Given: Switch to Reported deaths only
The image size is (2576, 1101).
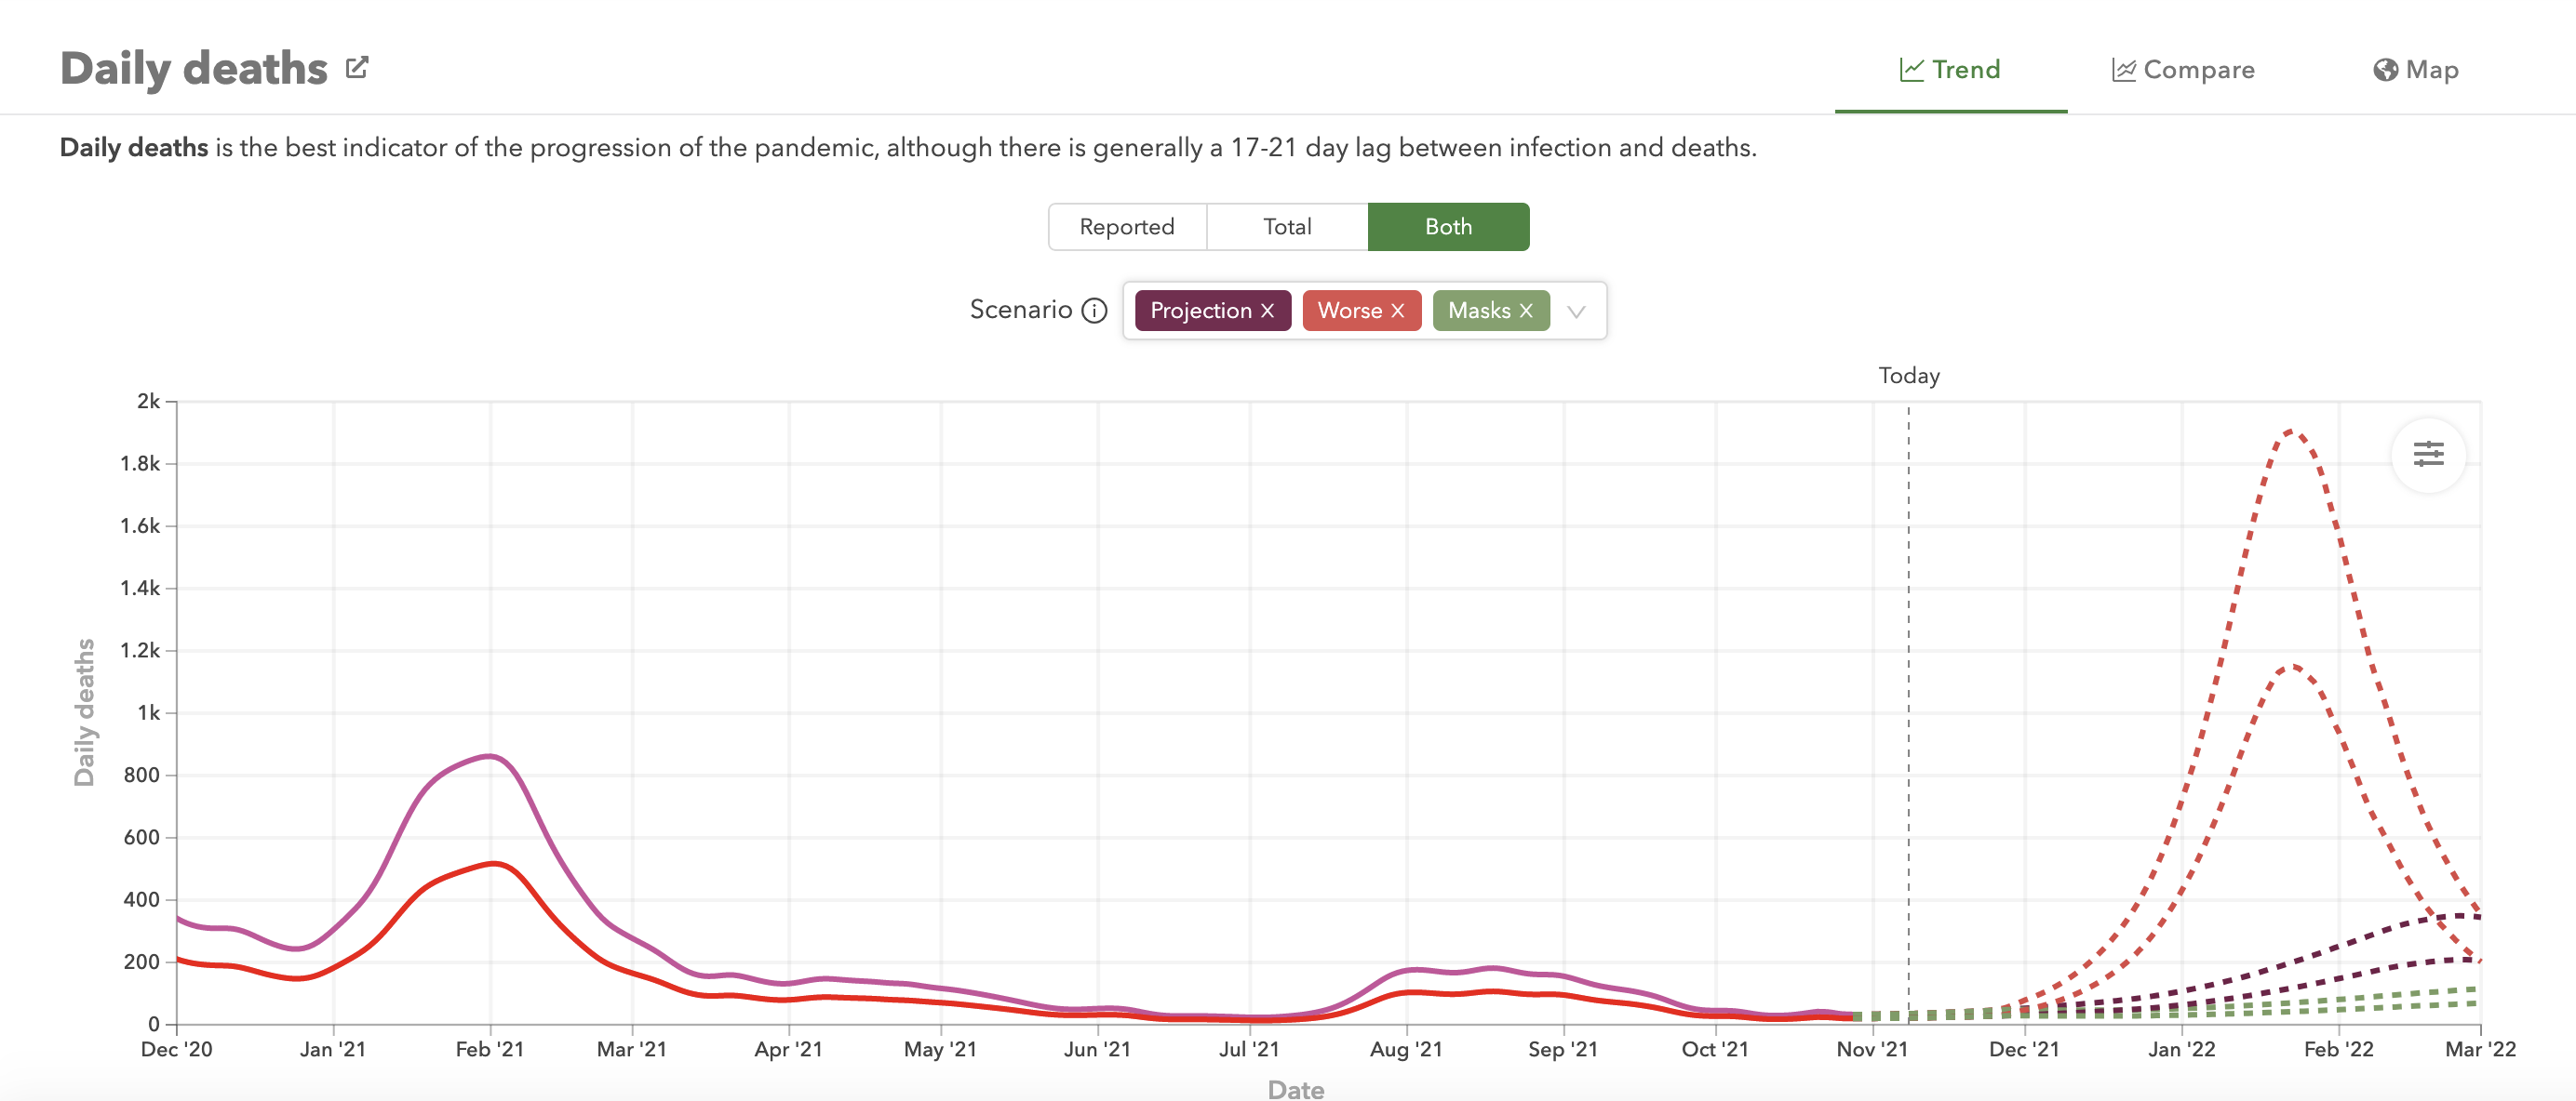Looking at the screenshot, I should pyautogui.click(x=1127, y=227).
